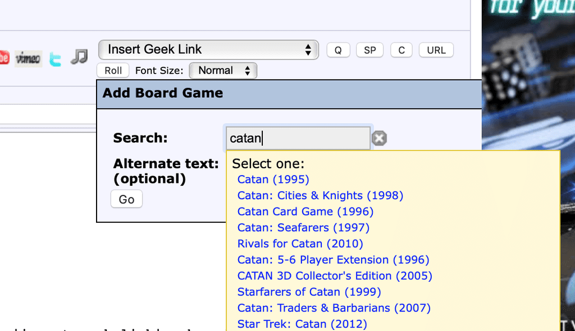Choose Catan Card Game (1996)
The width and height of the screenshot is (575, 331).
tap(305, 212)
